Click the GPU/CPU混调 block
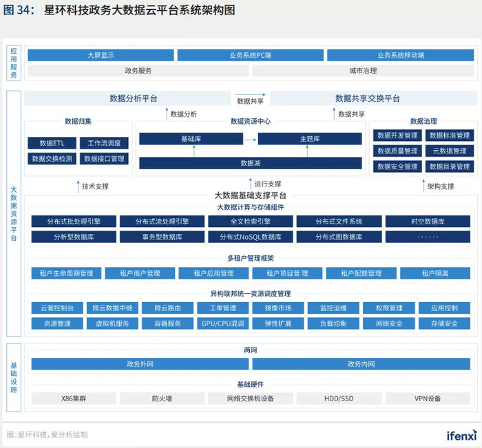 click(223, 323)
